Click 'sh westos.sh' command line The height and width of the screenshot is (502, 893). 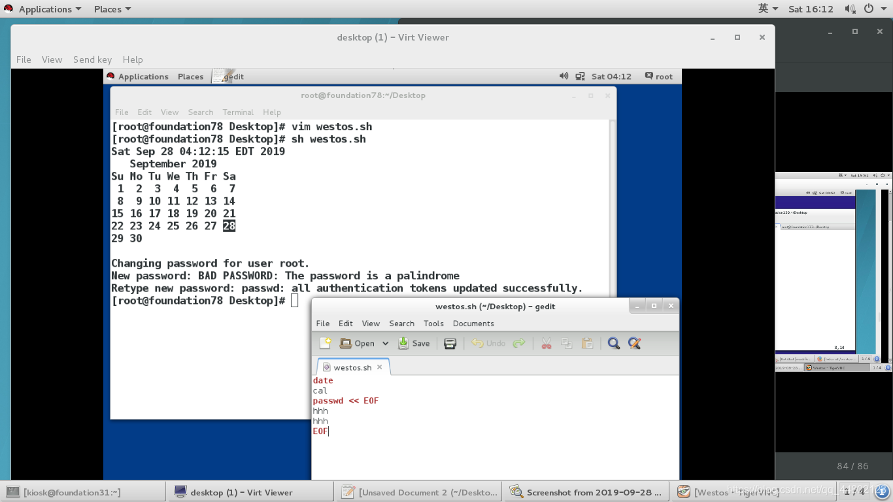coord(328,139)
